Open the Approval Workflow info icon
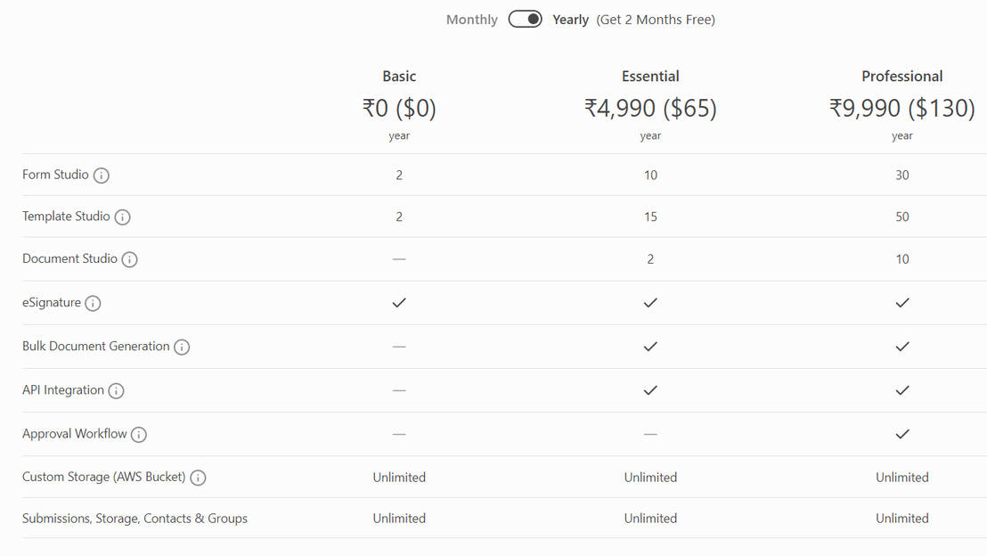Viewport: 987px width, 556px height. (x=139, y=434)
